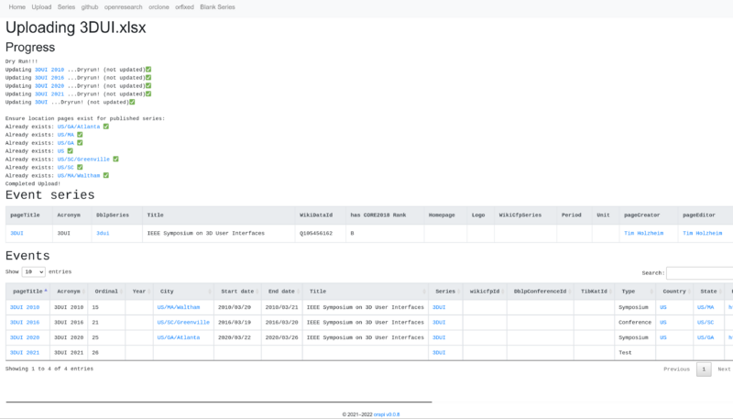Open the orfixed nav link
The width and height of the screenshot is (733, 419).
(x=184, y=7)
